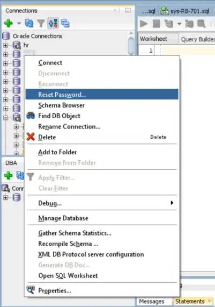Expand the connection node under DBA Connections
Image resolution: width=215 pixels, height=307 pixels.
6,197
